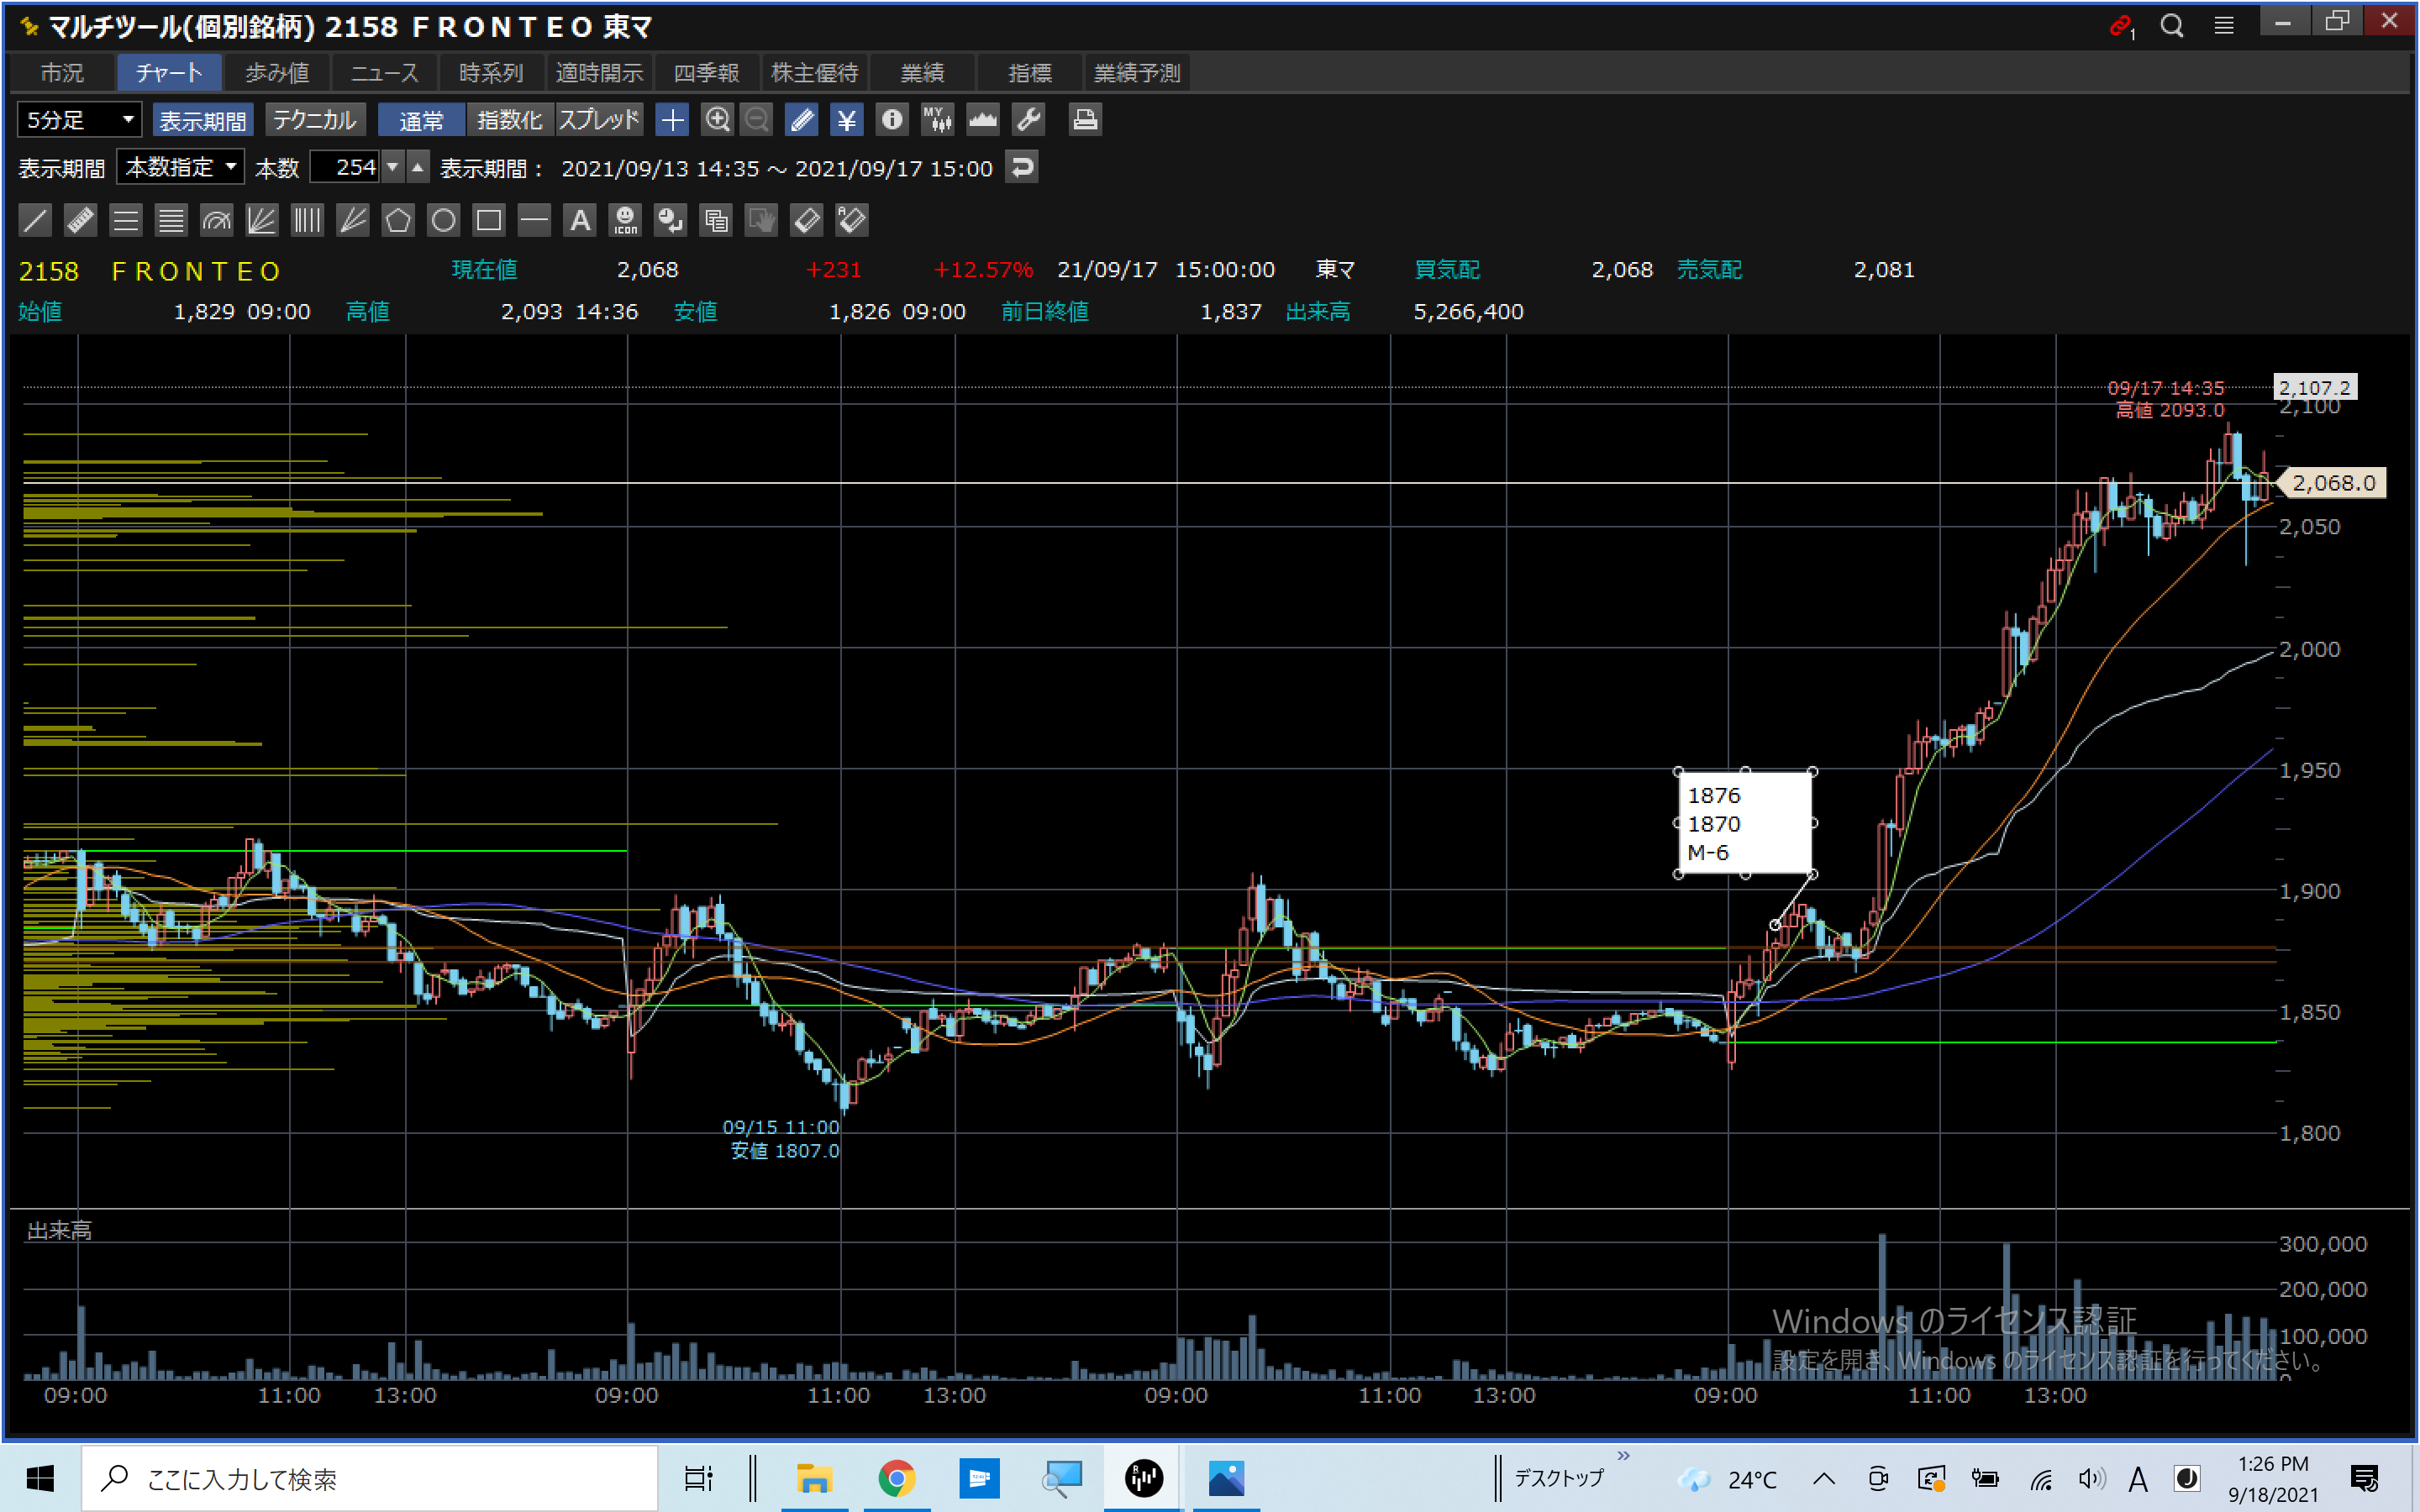Choose the text annotation A tool
This screenshot has width=2420, height=1512.
(580, 220)
